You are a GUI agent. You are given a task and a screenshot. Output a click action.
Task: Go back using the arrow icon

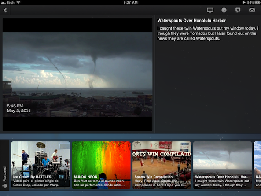pos(5,10)
